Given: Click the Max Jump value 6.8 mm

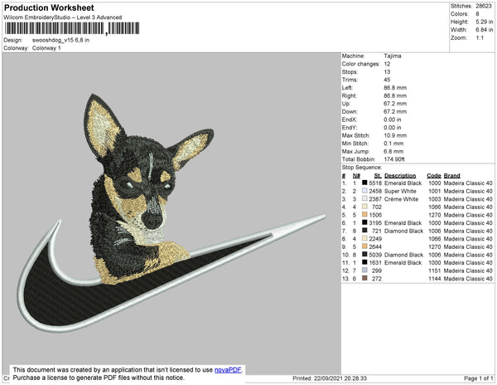Looking at the screenshot, I should pyautogui.click(x=393, y=151).
